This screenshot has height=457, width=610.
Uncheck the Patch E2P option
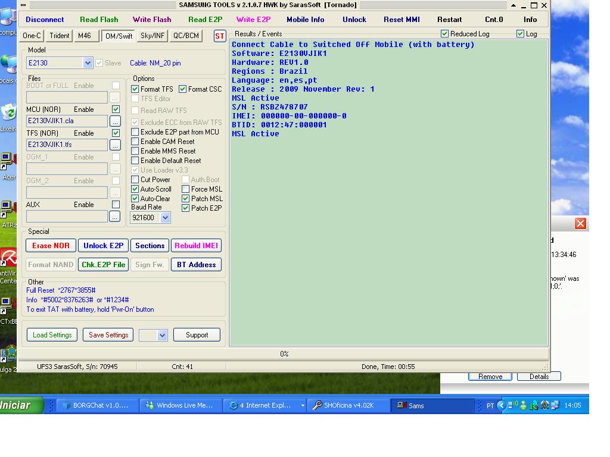(x=186, y=208)
